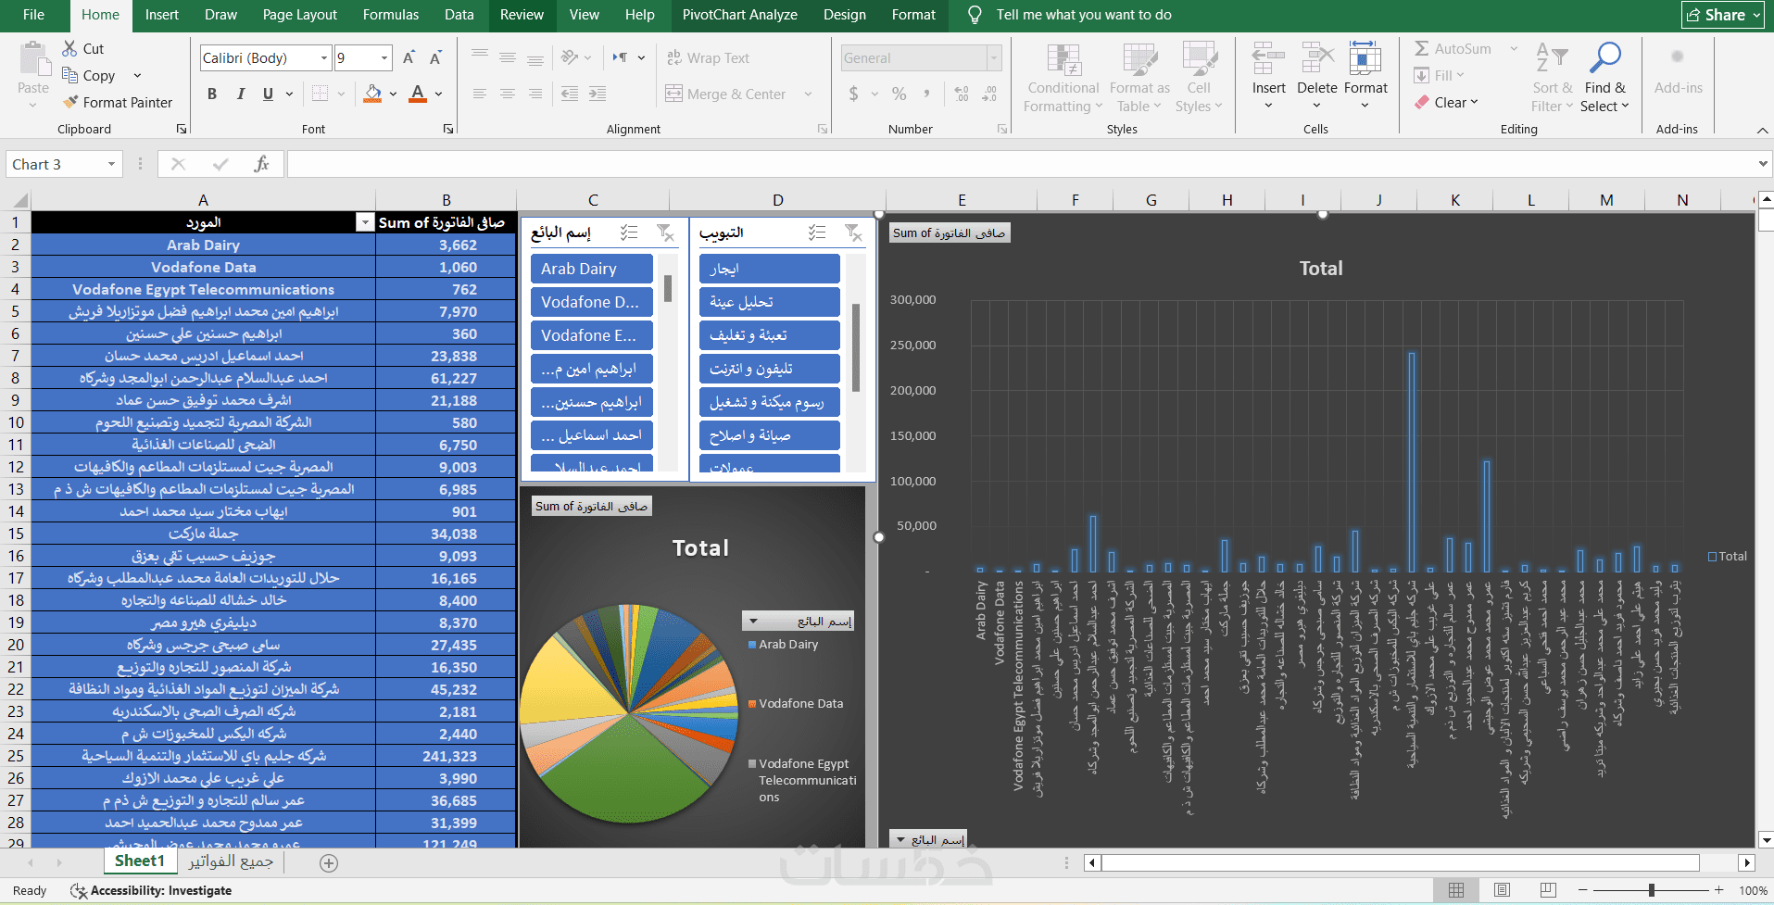Switch to Normal view in status bar

(1456, 890)
